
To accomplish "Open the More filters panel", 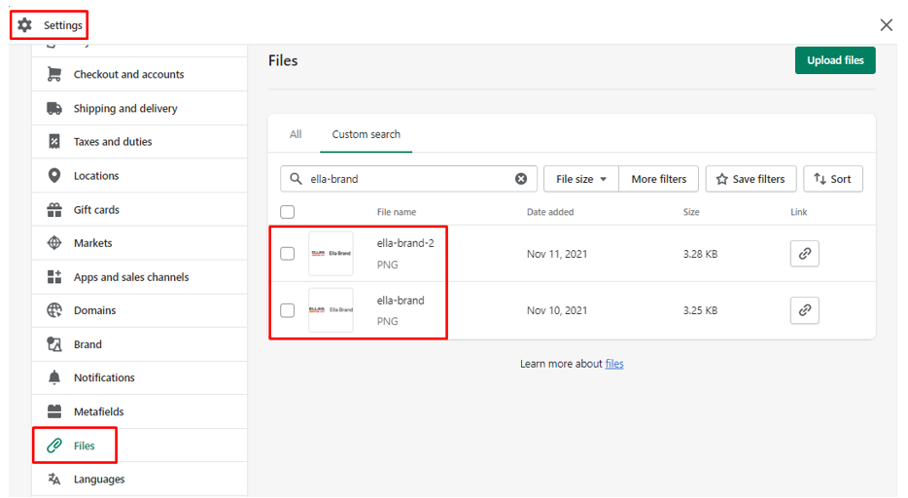I will 658,179.
